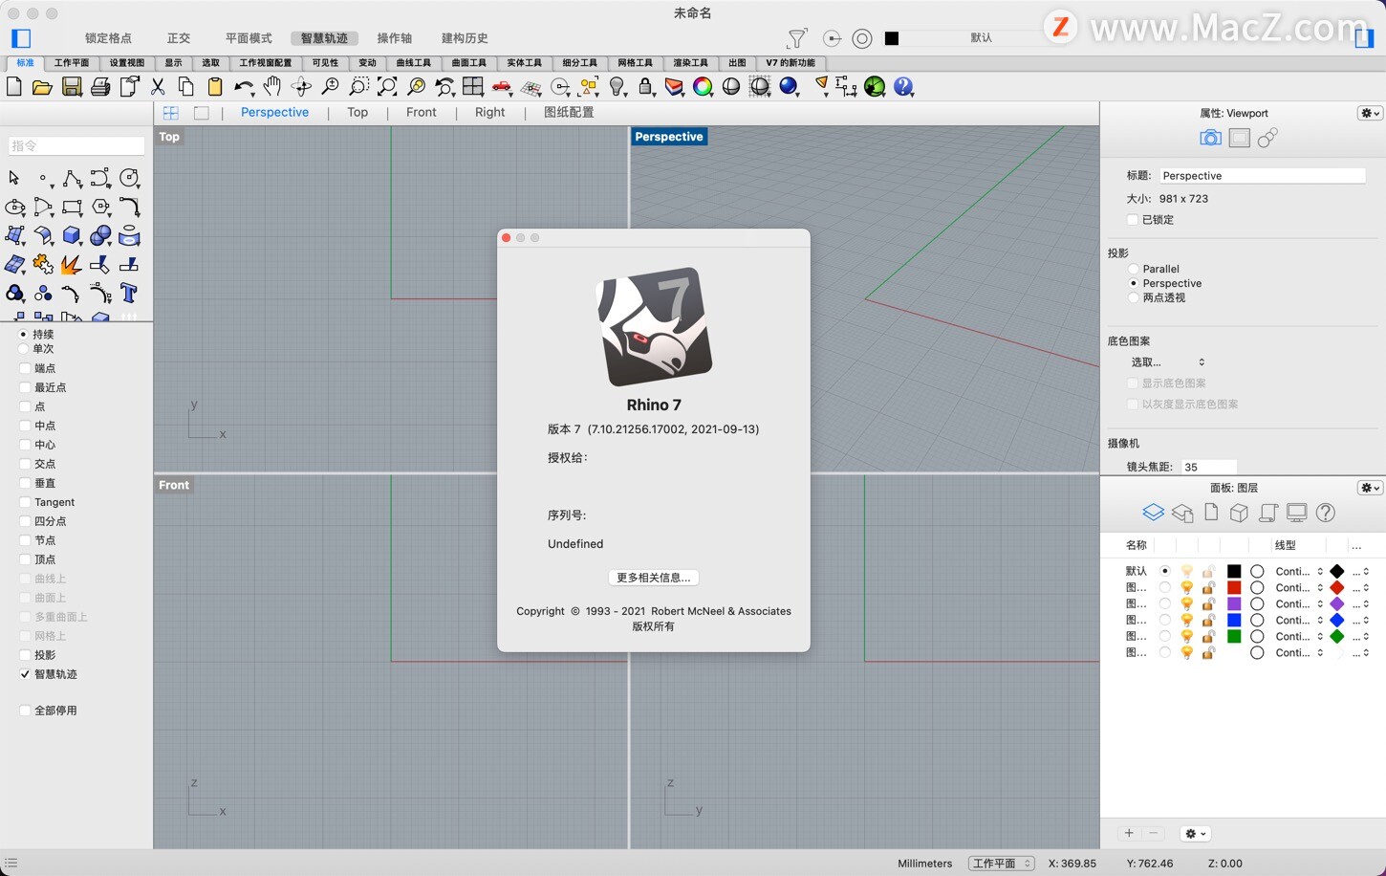Select the Parallel projection radio button
This screenshot has height=876, width=1386.
coord(1134,269)
